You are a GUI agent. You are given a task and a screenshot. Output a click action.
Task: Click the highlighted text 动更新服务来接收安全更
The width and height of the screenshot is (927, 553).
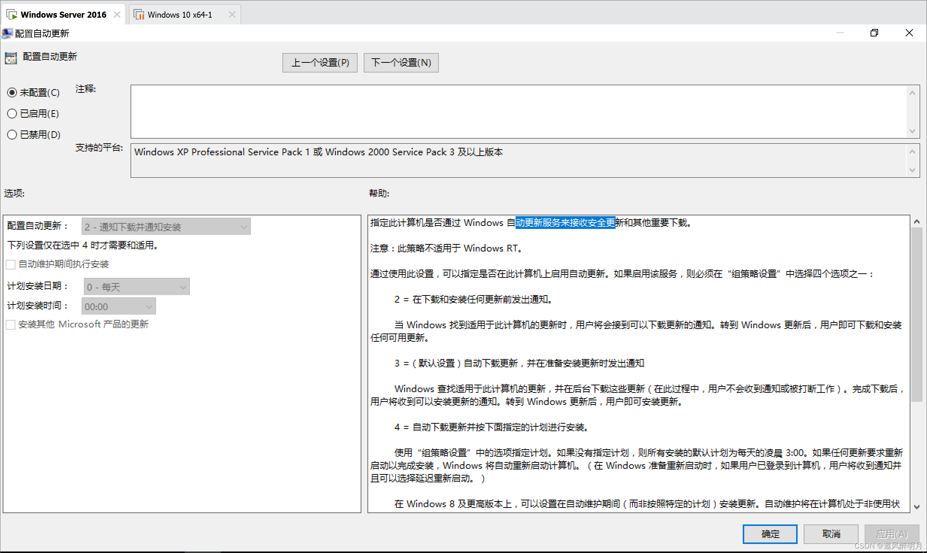(x=565, y=223)
